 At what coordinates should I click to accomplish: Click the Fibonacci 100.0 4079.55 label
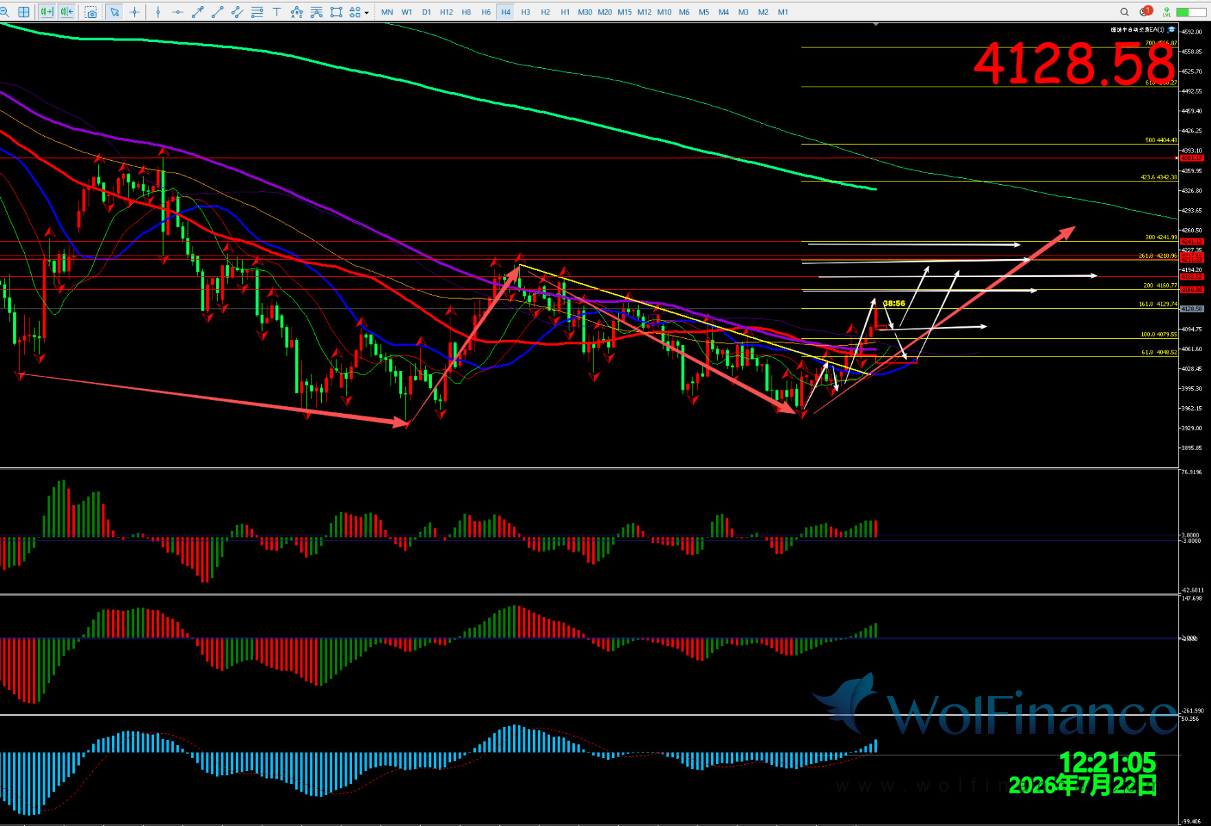[x=1159, y=334]
